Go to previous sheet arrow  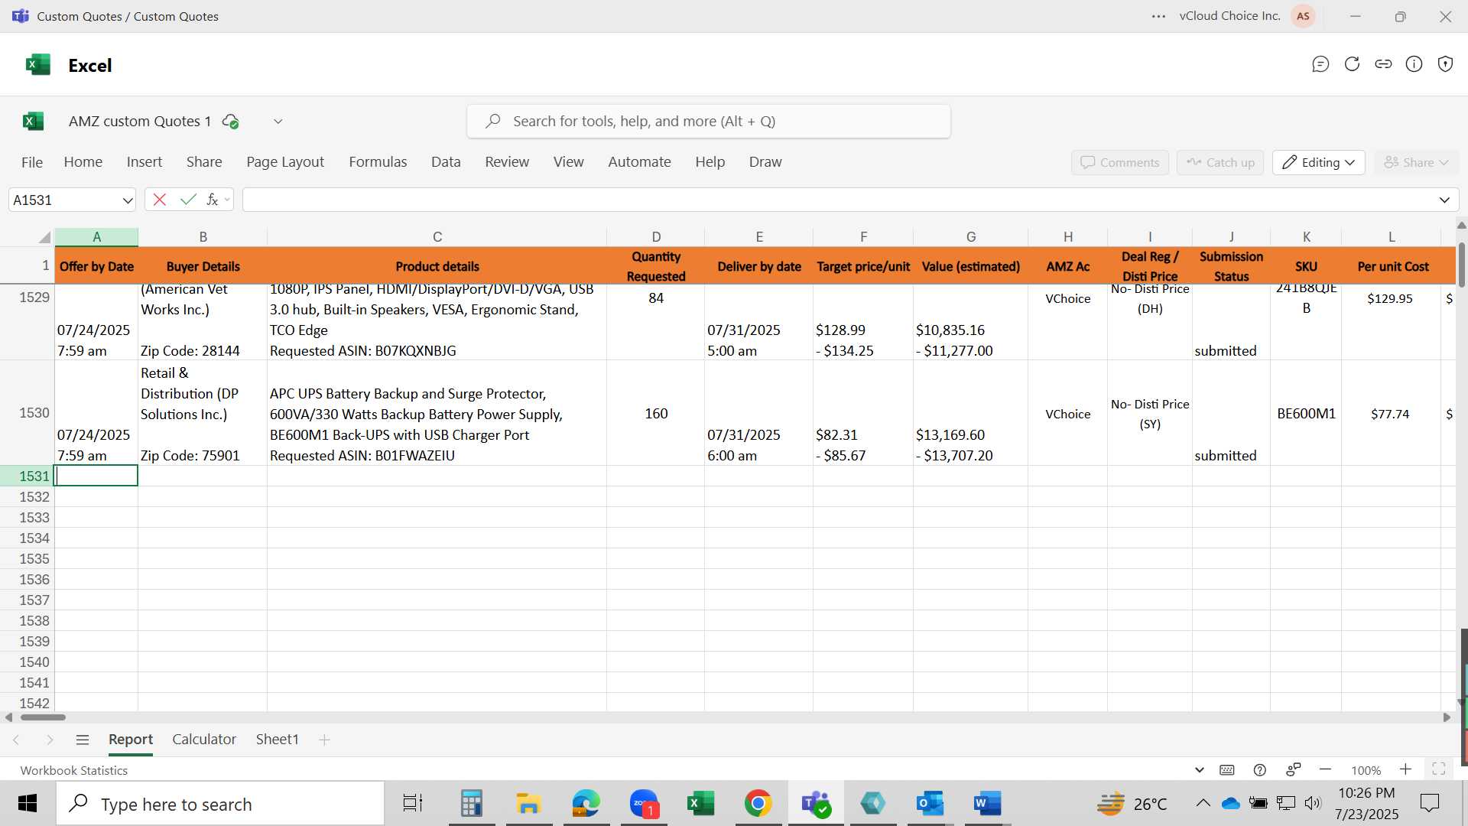(16, 740)
